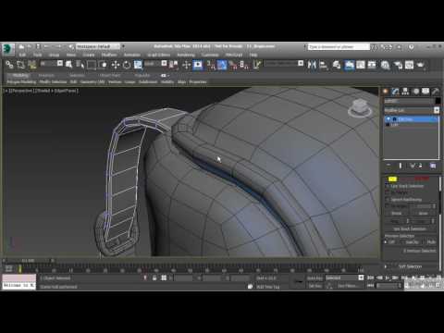Image resolution: width=444 pixels, height=333 pixels.
Task: Select the Select and Link tool
Action: (9, 65)
